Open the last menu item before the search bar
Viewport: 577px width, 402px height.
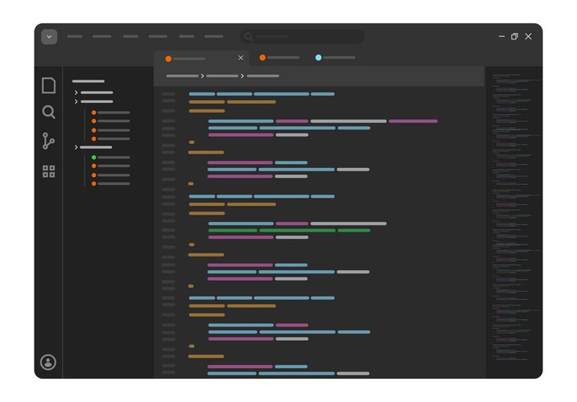[213, 36]
